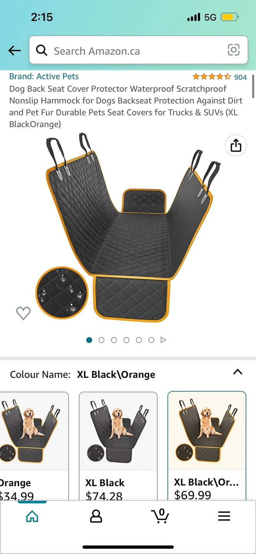Open the account profile tab
Viewport: 256px width, 554px height.
(96, 516)
